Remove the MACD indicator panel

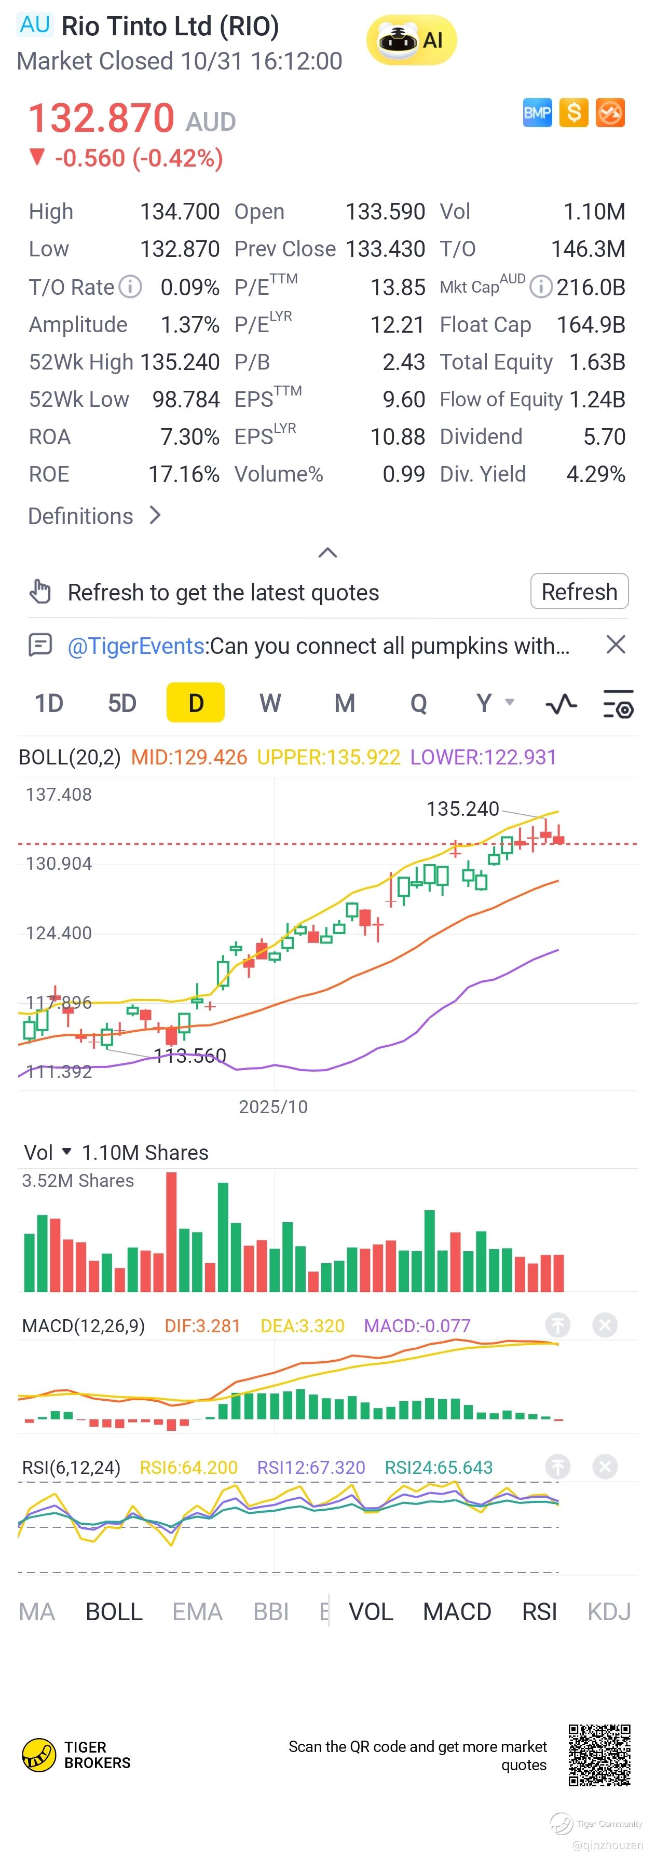[x=605, y=1325]
